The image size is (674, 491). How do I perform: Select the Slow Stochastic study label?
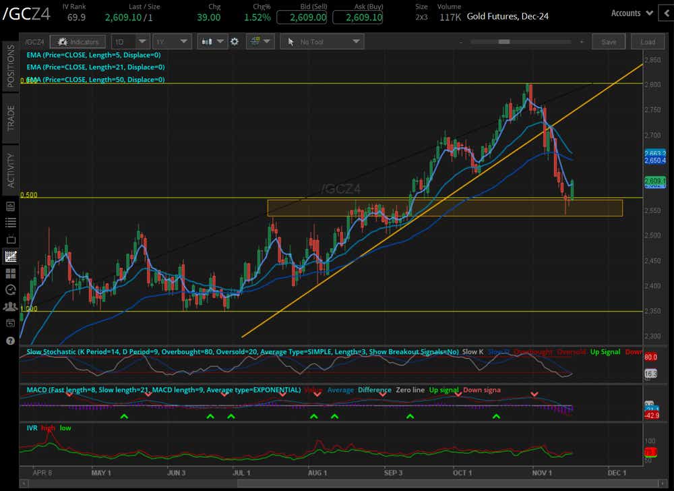(x=243, y=351)
